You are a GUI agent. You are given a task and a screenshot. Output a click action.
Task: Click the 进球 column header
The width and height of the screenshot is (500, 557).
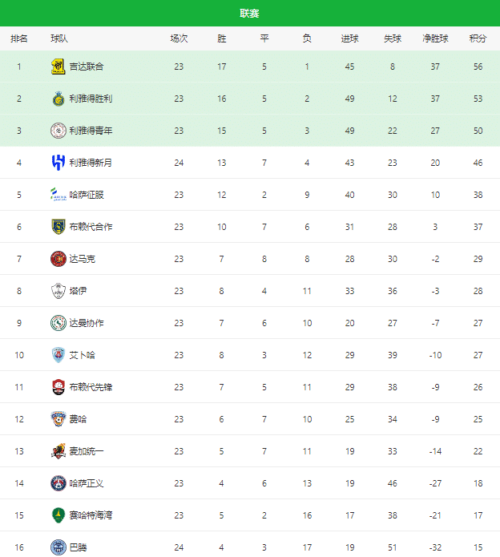point(349,38)
